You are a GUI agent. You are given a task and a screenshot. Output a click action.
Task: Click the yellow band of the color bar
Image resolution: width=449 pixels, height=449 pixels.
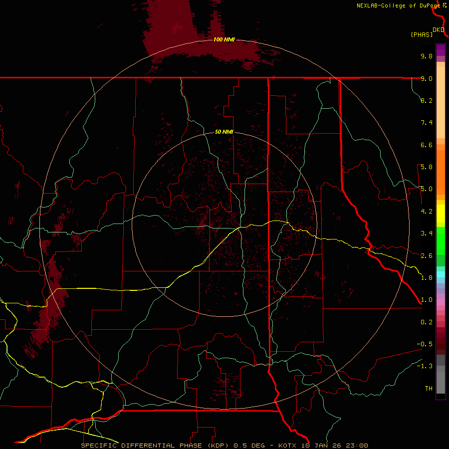pyautogui.click(x=441, y=214)
